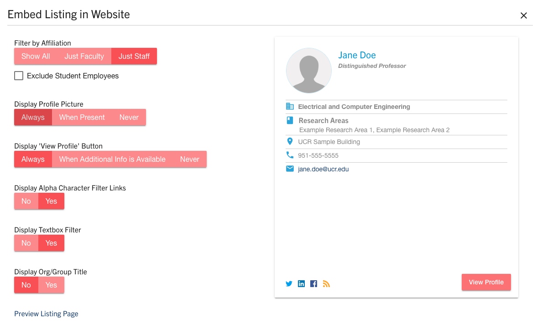Choose Just Faculty affiliation filter
Image resolution: width=537 pixels, height=324 pixels.
point(84,57)
